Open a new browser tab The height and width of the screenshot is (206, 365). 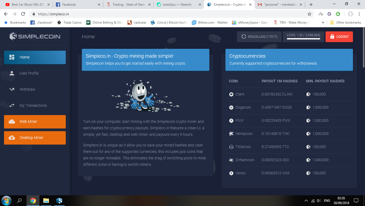311,5
